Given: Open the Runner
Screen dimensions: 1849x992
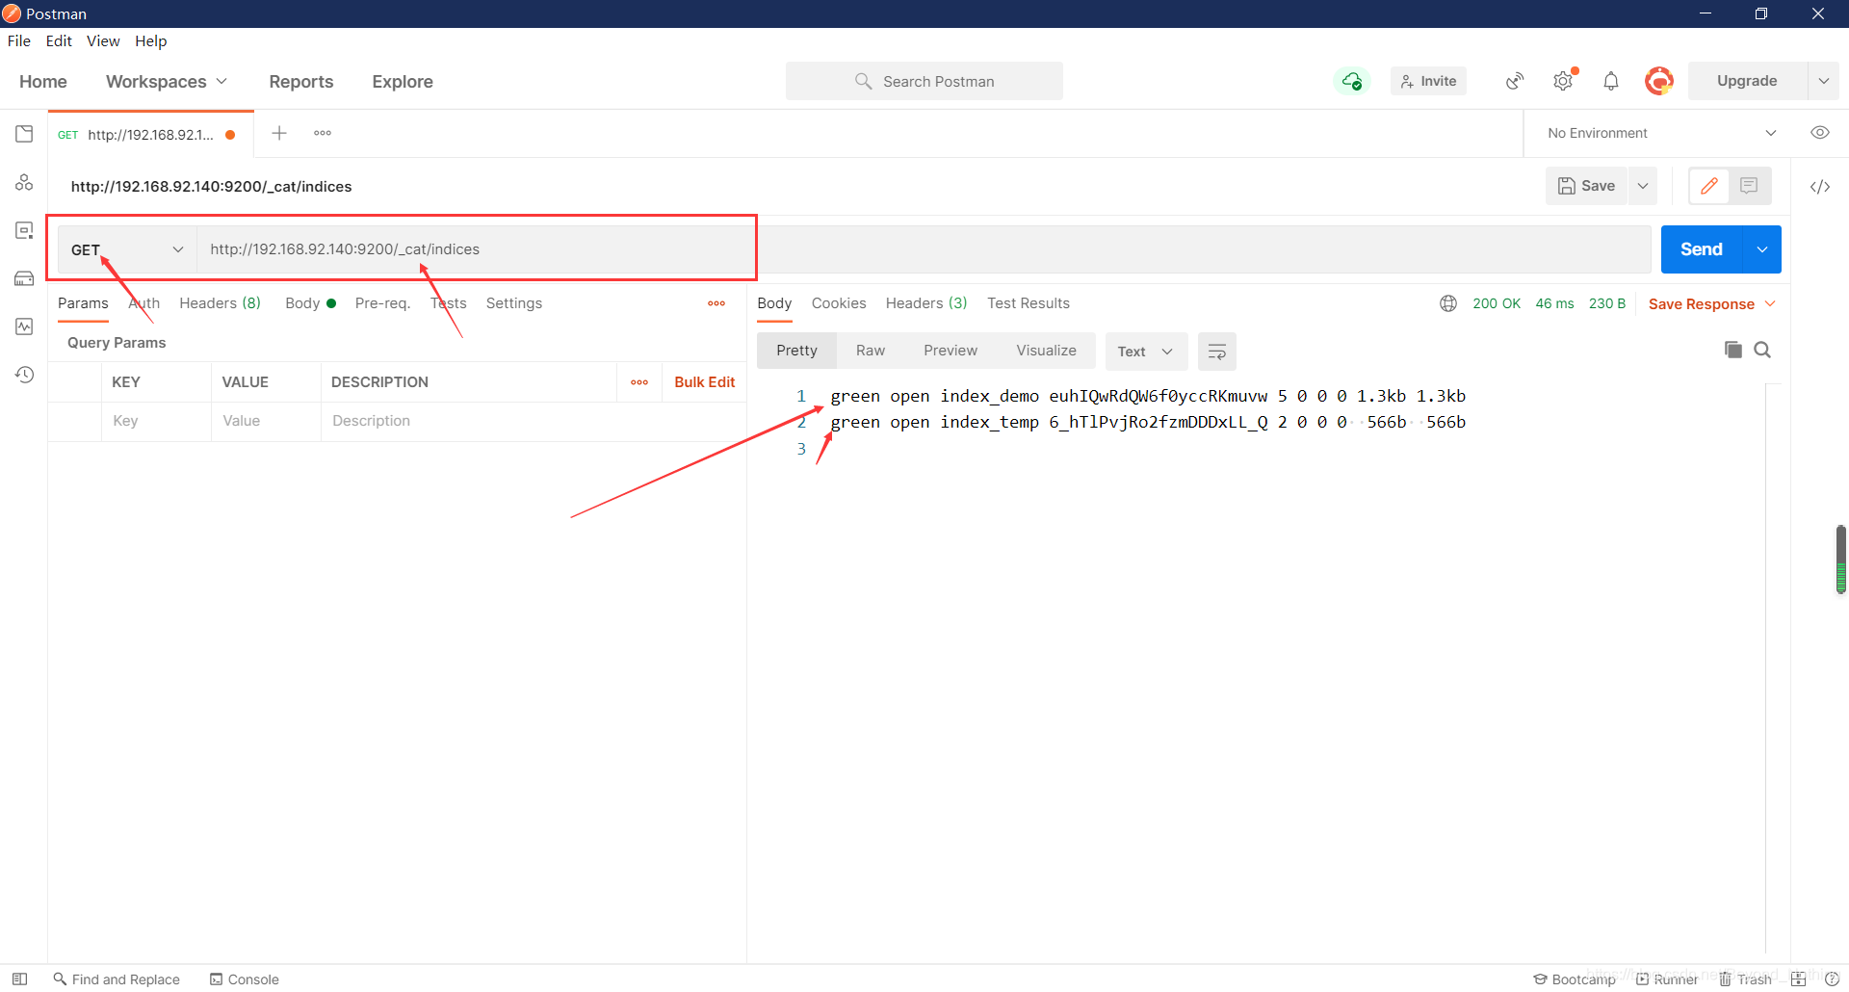Looking at the screenshot, I should coord(1667,979).
